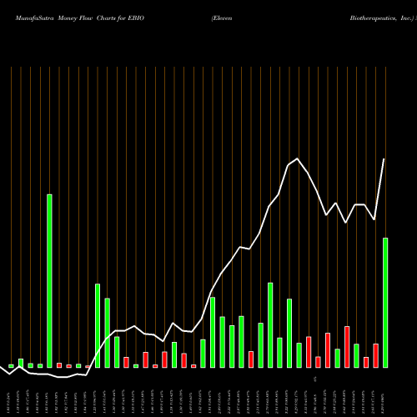This screenshot has width=417, height=417.
Task: Click the "MunafaSutra Money Flow Charts for EBIO" title
Action: click(x=80, y=18)
